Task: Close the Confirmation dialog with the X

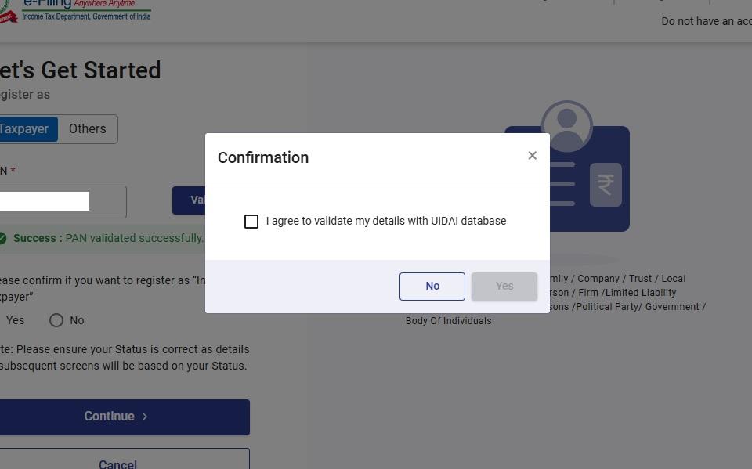Action: [532, 156]
